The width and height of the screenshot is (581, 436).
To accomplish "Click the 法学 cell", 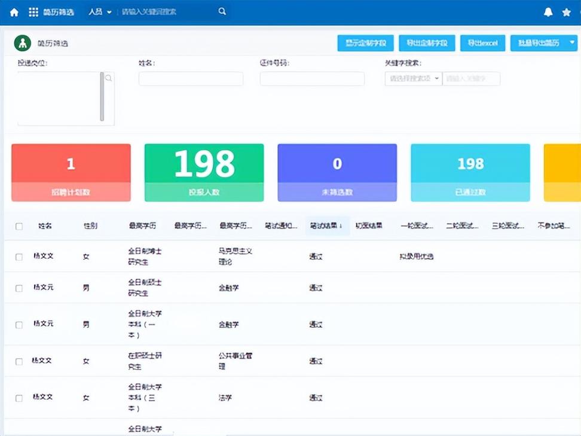I will [225, 398].
